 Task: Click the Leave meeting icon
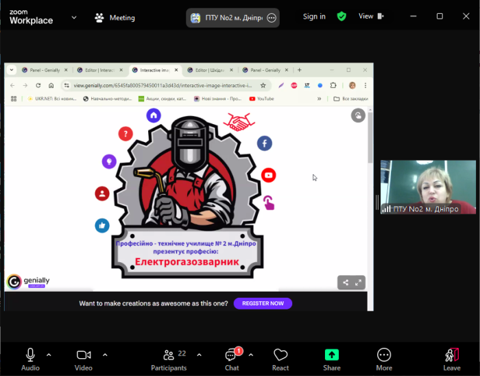tap(451, 355)
